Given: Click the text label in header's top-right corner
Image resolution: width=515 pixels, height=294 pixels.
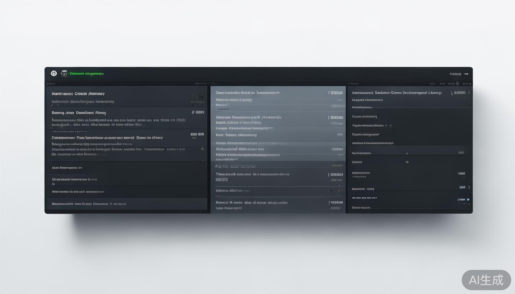Looking at the screenshot, I should (455, 74).
